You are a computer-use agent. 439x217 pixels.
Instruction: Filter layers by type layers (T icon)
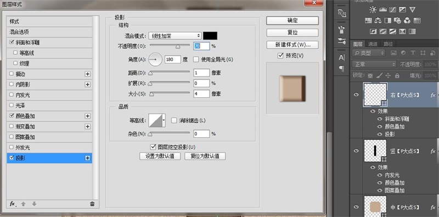413,52
